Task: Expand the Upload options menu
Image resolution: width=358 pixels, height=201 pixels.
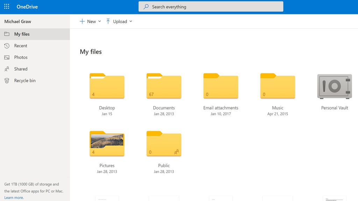Action: tap(131, 21)
